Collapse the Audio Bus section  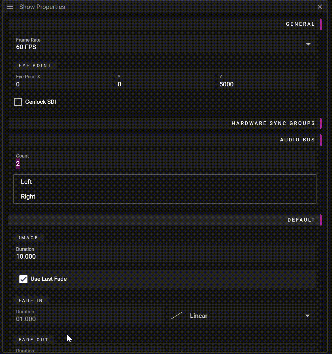click(297, 140)
